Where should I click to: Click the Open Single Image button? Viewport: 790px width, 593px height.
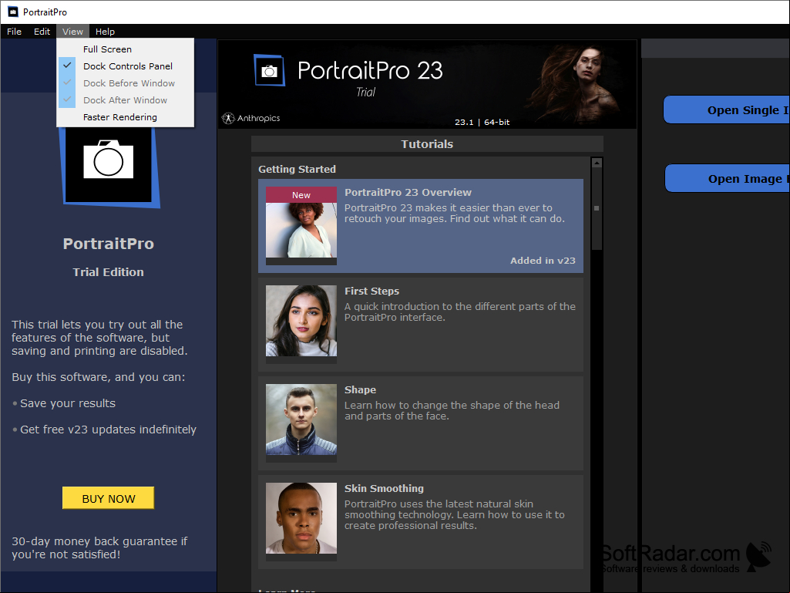(x=726, y=110)
